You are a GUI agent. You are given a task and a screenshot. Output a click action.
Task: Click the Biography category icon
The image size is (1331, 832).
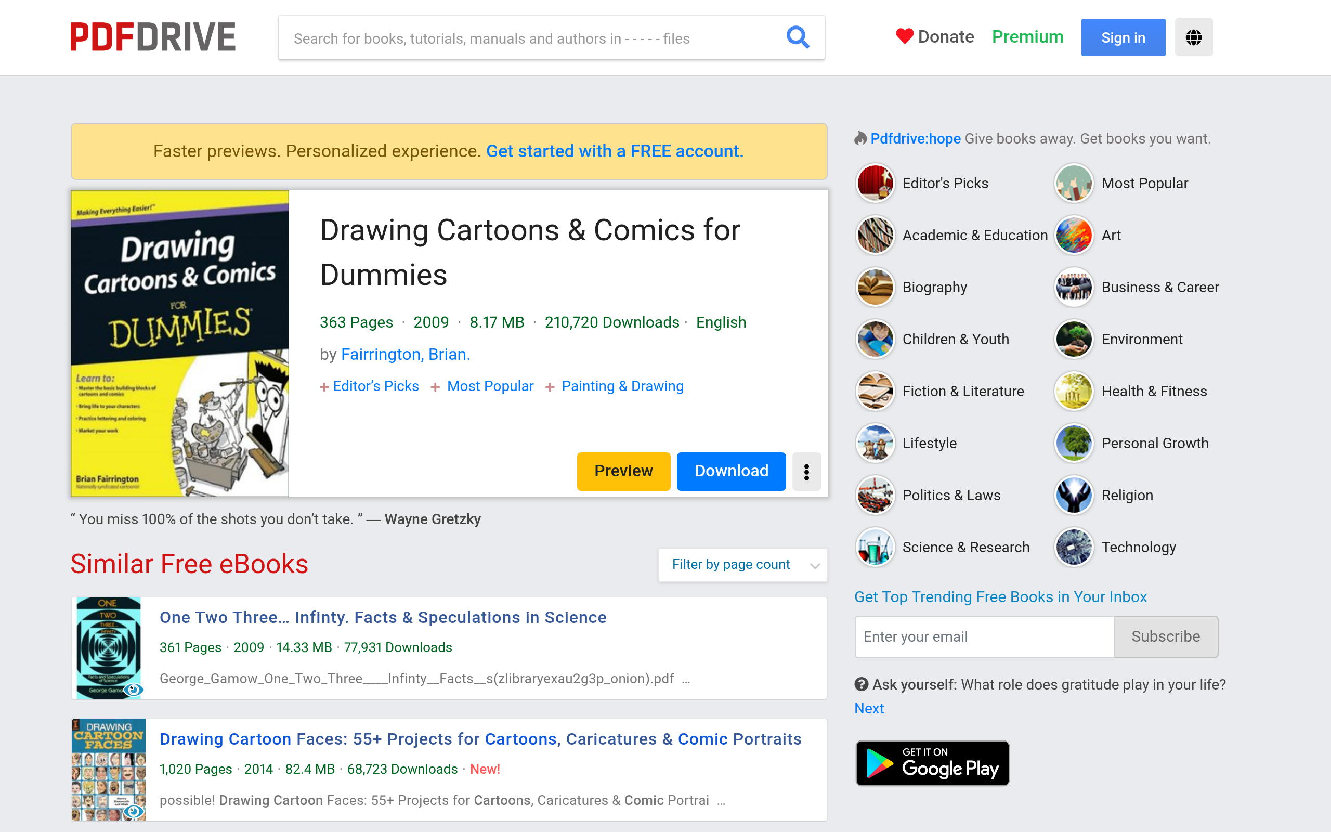875,287
